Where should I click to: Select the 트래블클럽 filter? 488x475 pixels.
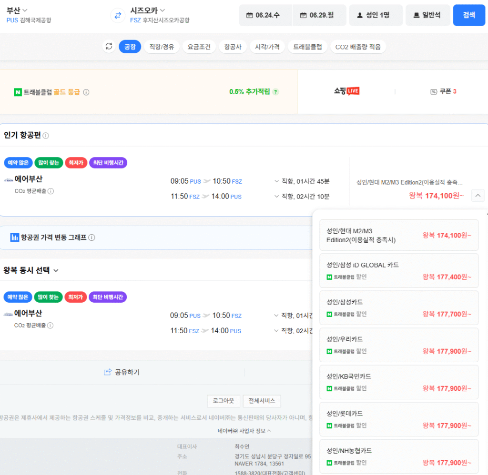click(307, 47)
